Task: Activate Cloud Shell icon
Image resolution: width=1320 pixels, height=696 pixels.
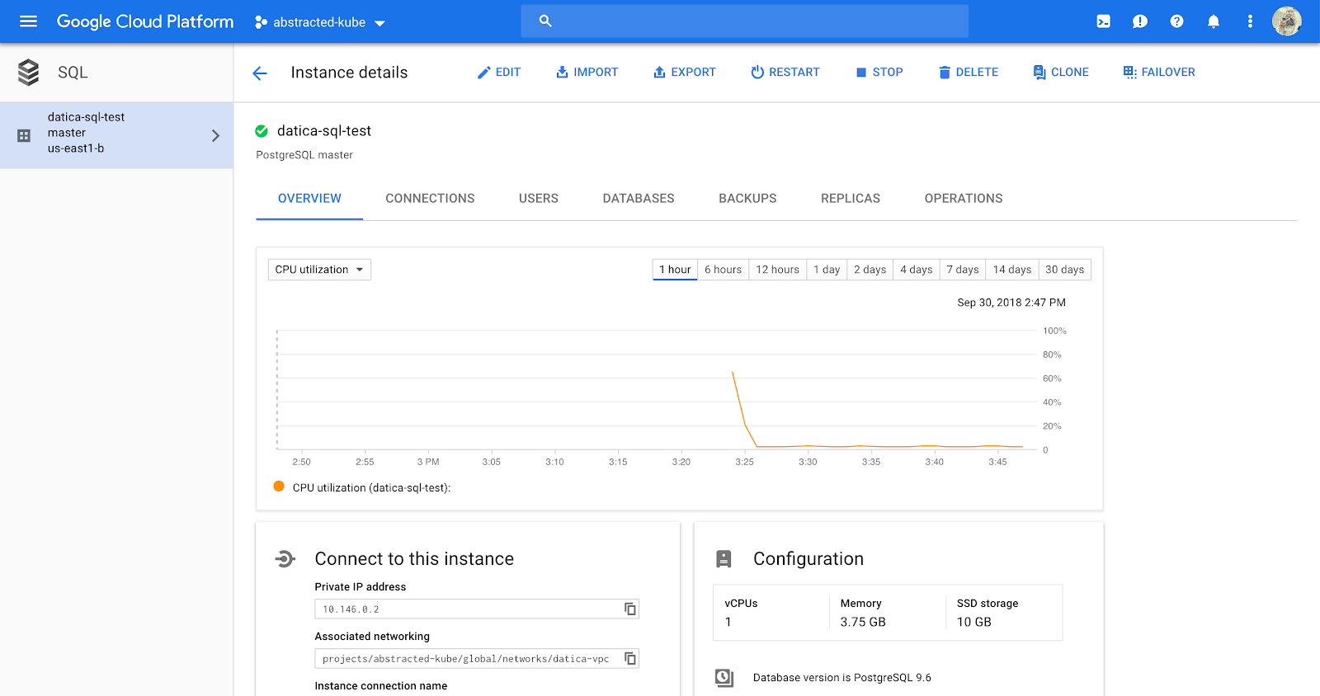Action: tap(1103, 21)
